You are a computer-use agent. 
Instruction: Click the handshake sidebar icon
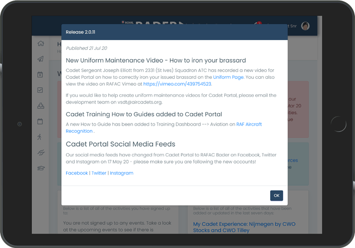[41, 152]
